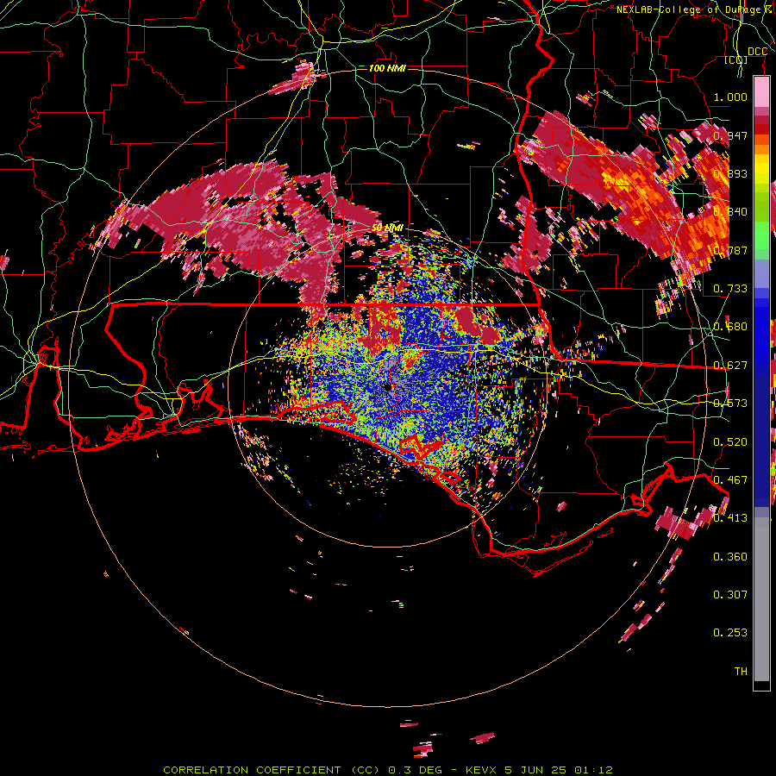
Task: Select the 0.840 scale value
Action: click(x=730, y=212)
